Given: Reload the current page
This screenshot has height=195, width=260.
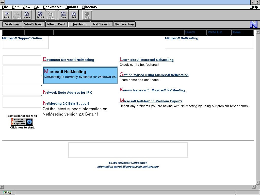Looking at the screenshot, I should [40, 15].
